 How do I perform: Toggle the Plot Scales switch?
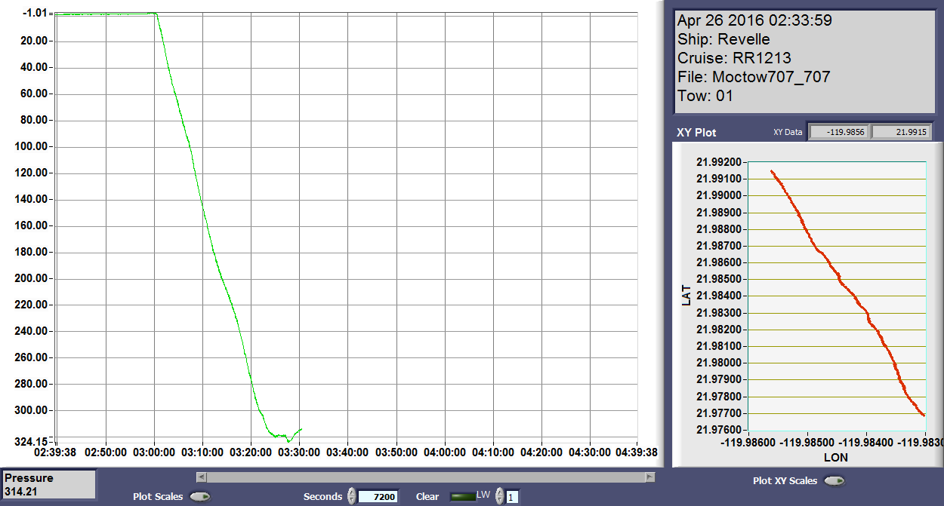tap(200, 496)
